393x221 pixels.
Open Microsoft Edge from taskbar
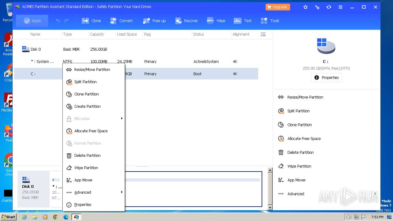click(66, 217)
